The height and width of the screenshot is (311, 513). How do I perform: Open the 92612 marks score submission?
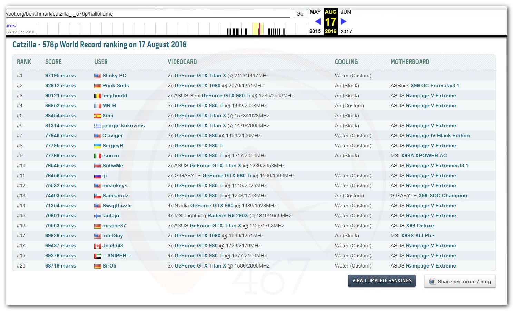61,86
